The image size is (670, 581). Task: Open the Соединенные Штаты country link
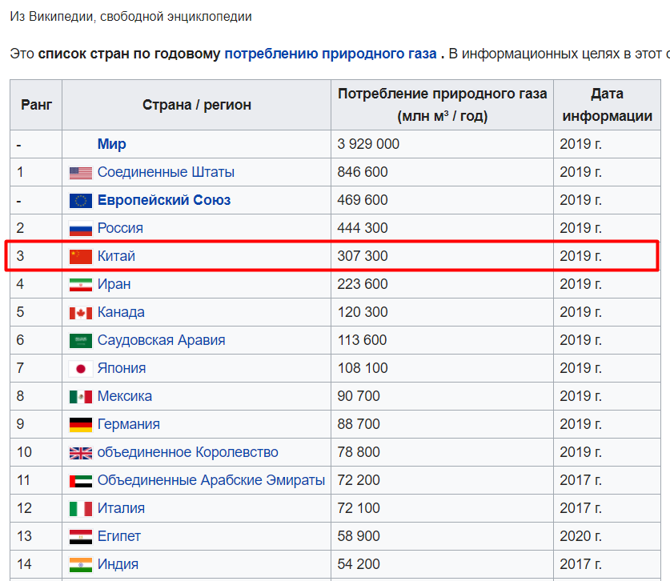pos(166,172)
